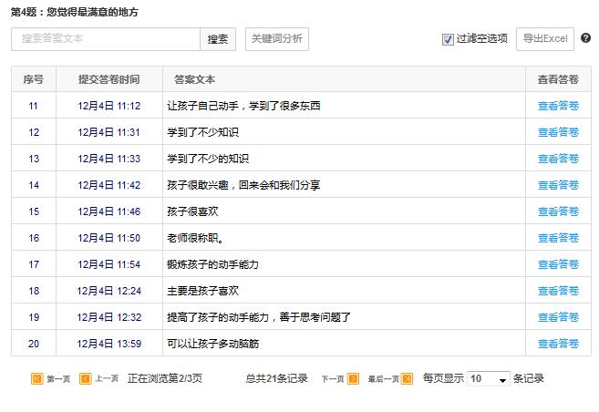The height and width of the screenshot is (412, 599).
Task: Click the previous page orange arrow icon
Action: tap(85, 378)
